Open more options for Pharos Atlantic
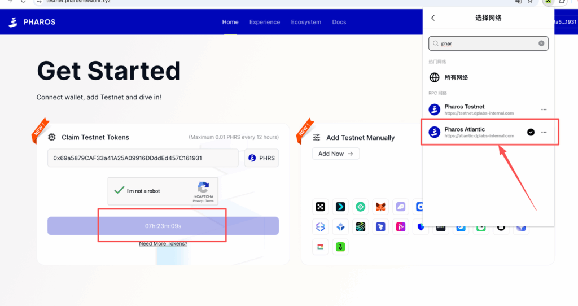The height and width of the screenshot is (306, 578). click(544, 132)
